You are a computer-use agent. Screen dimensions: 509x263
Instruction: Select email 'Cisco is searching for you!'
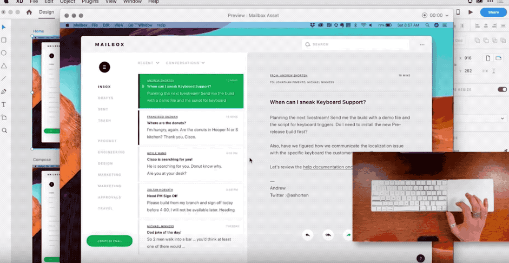pos(191,164)
